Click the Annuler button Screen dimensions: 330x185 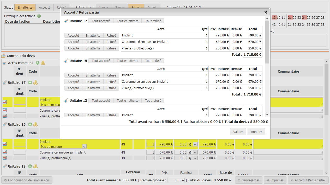256,132
